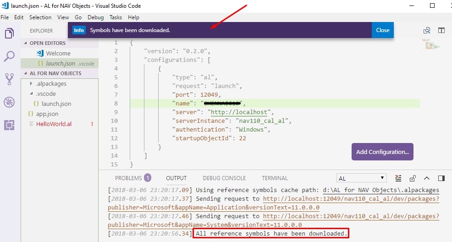Select launch.json .vscode in Open Editors
Screen dimensions: 452x242
click(60, 63)
